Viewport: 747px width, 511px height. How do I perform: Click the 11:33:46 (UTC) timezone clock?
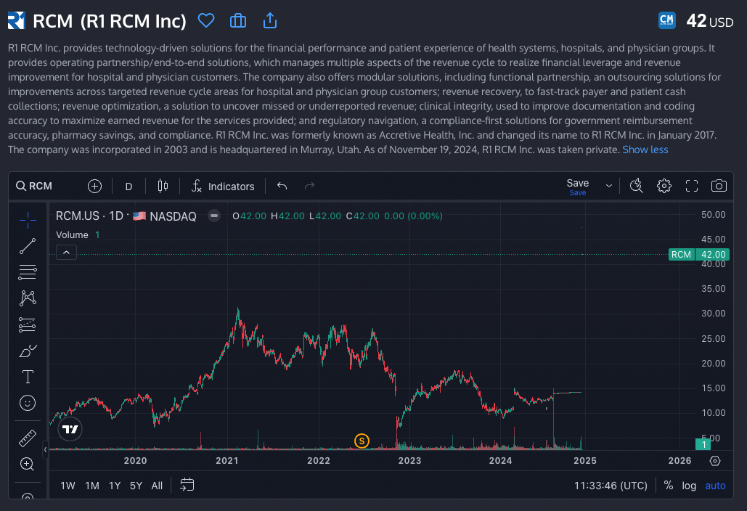[611, 486]
